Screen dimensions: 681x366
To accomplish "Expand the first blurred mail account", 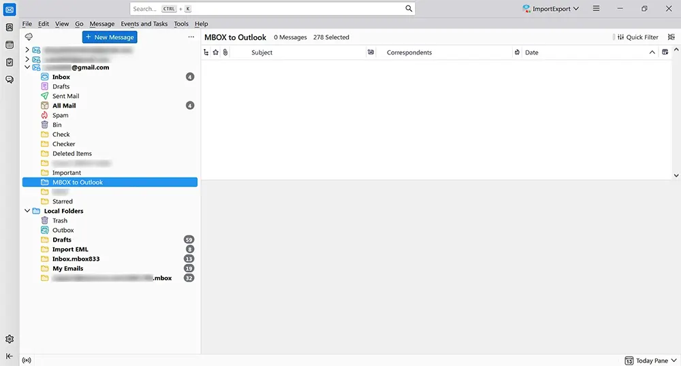I will 27,50.
